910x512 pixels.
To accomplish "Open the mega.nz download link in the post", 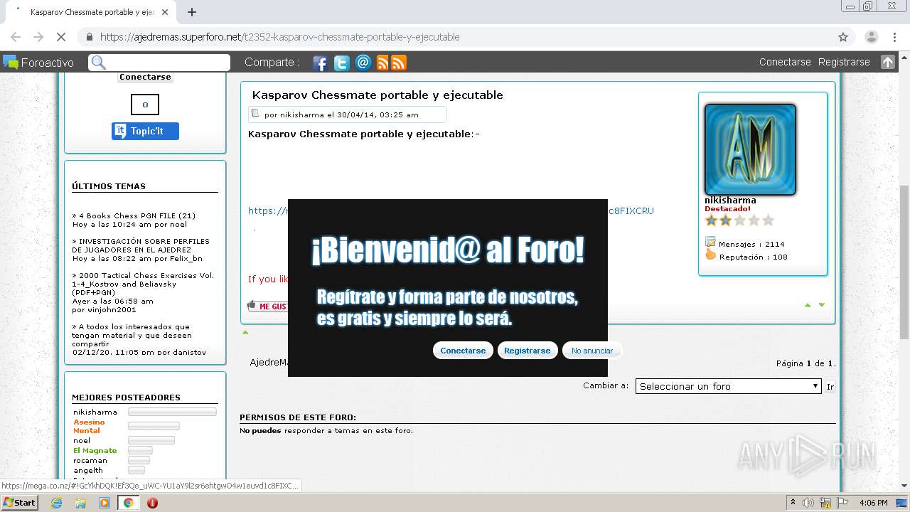I will click(x=451, y=210).
